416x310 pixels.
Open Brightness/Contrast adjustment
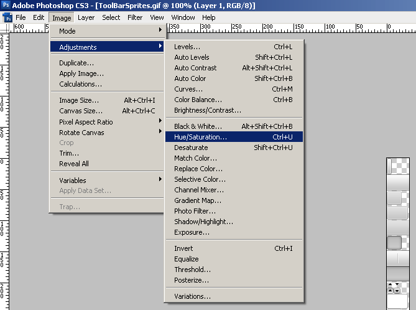click(x=207, y=110)
